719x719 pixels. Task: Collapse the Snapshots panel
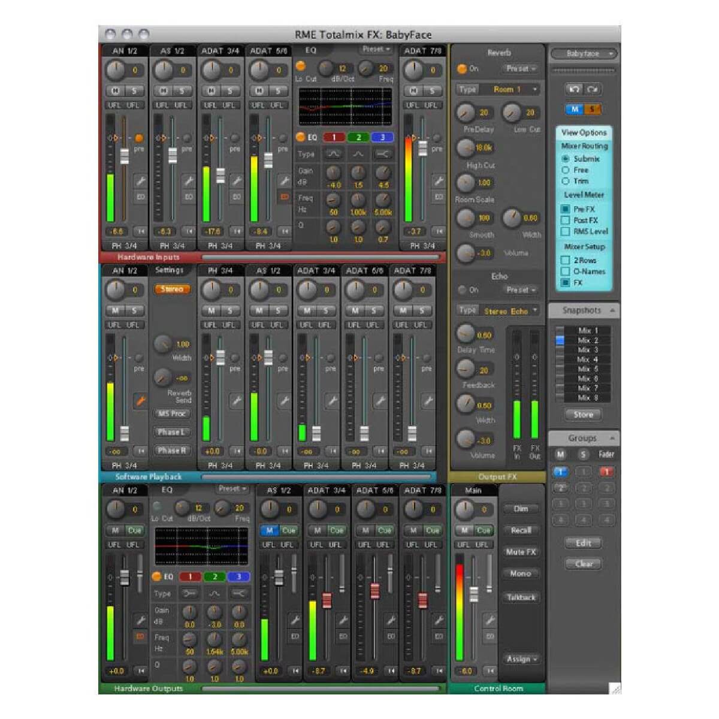click(612, 310)
